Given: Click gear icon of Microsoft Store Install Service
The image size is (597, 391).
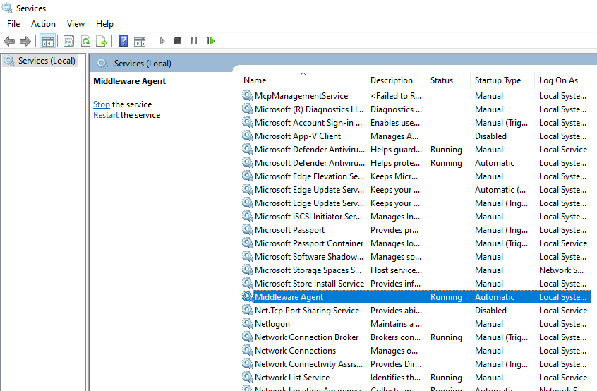Looking at the screenshot, I should [x=248, y=283].
